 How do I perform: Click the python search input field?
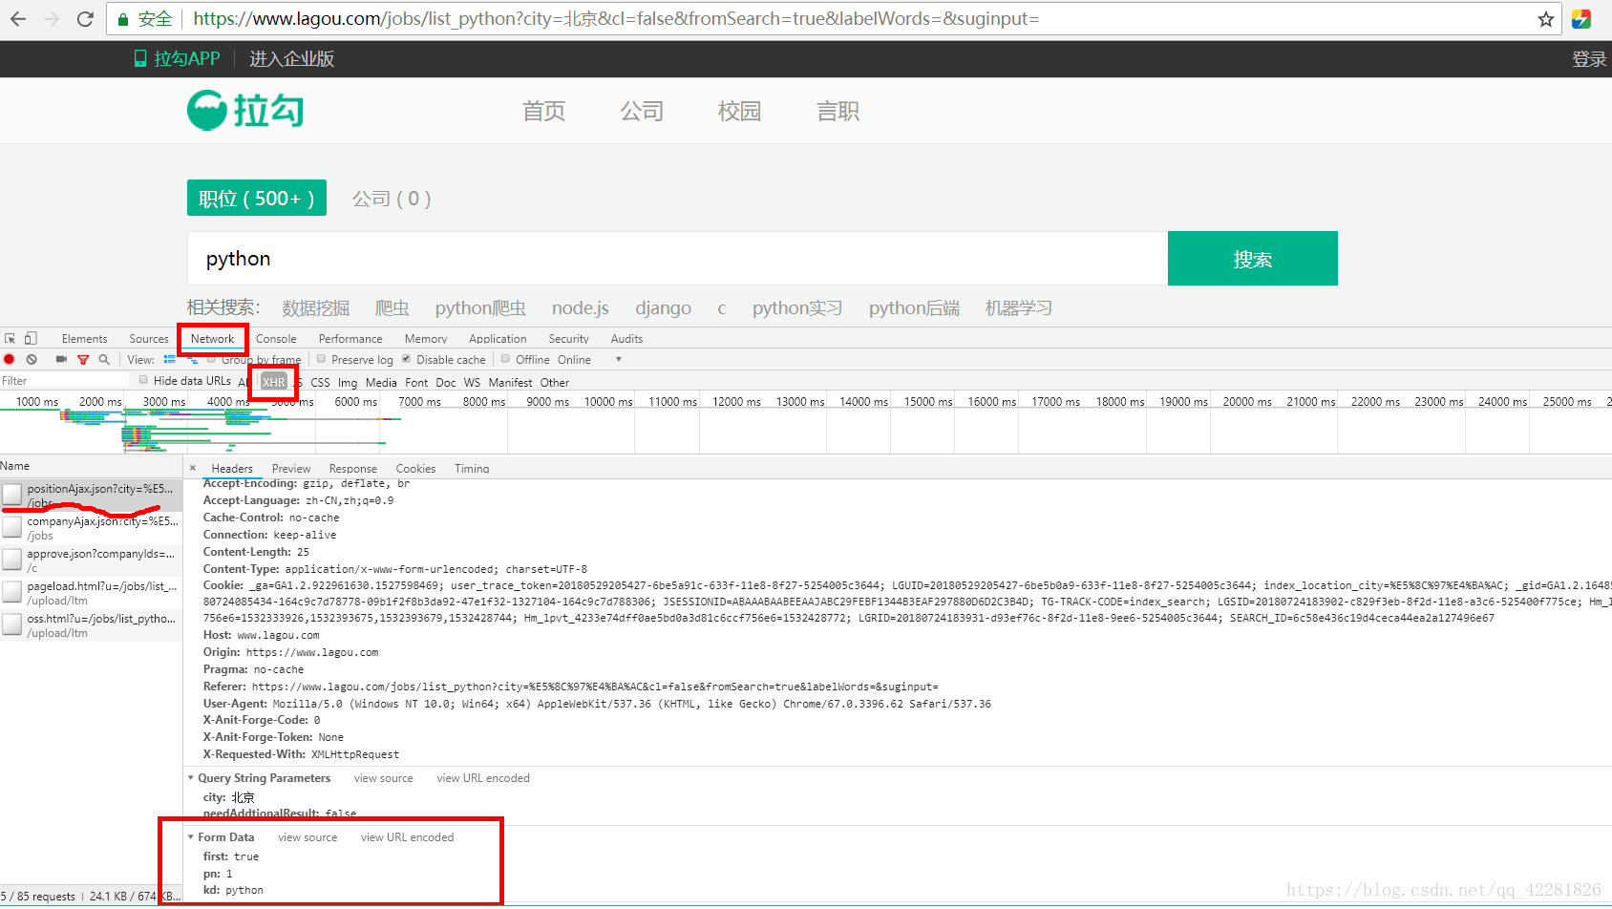(677, 258)
